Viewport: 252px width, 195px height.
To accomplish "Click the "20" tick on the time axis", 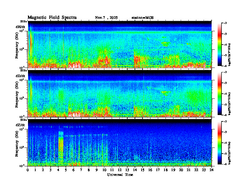I will point(181,170).
